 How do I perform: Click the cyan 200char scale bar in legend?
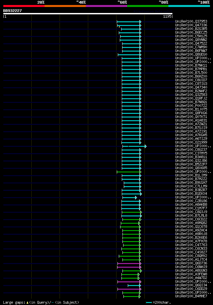coord(149,303)
